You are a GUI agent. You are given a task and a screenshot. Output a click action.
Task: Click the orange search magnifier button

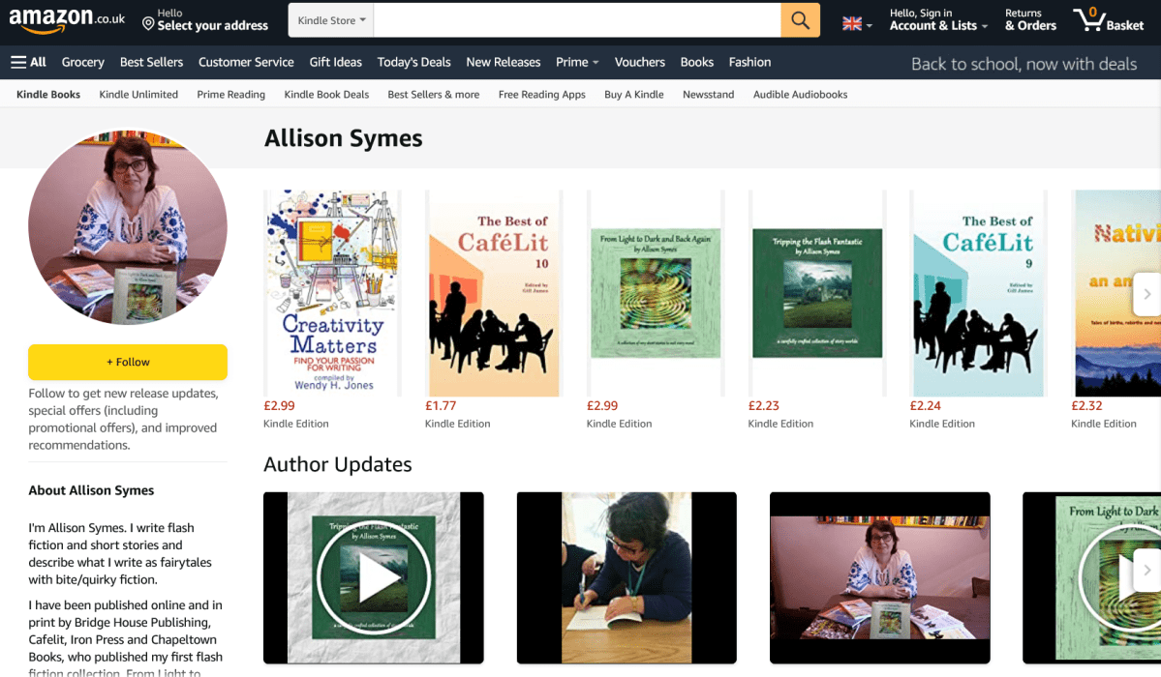[800, 20]
